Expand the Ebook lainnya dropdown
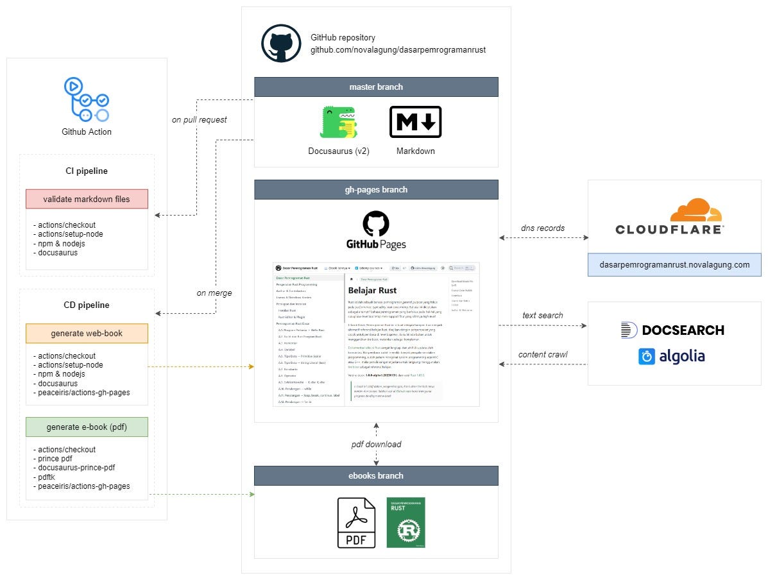 [x=337, y=268]
